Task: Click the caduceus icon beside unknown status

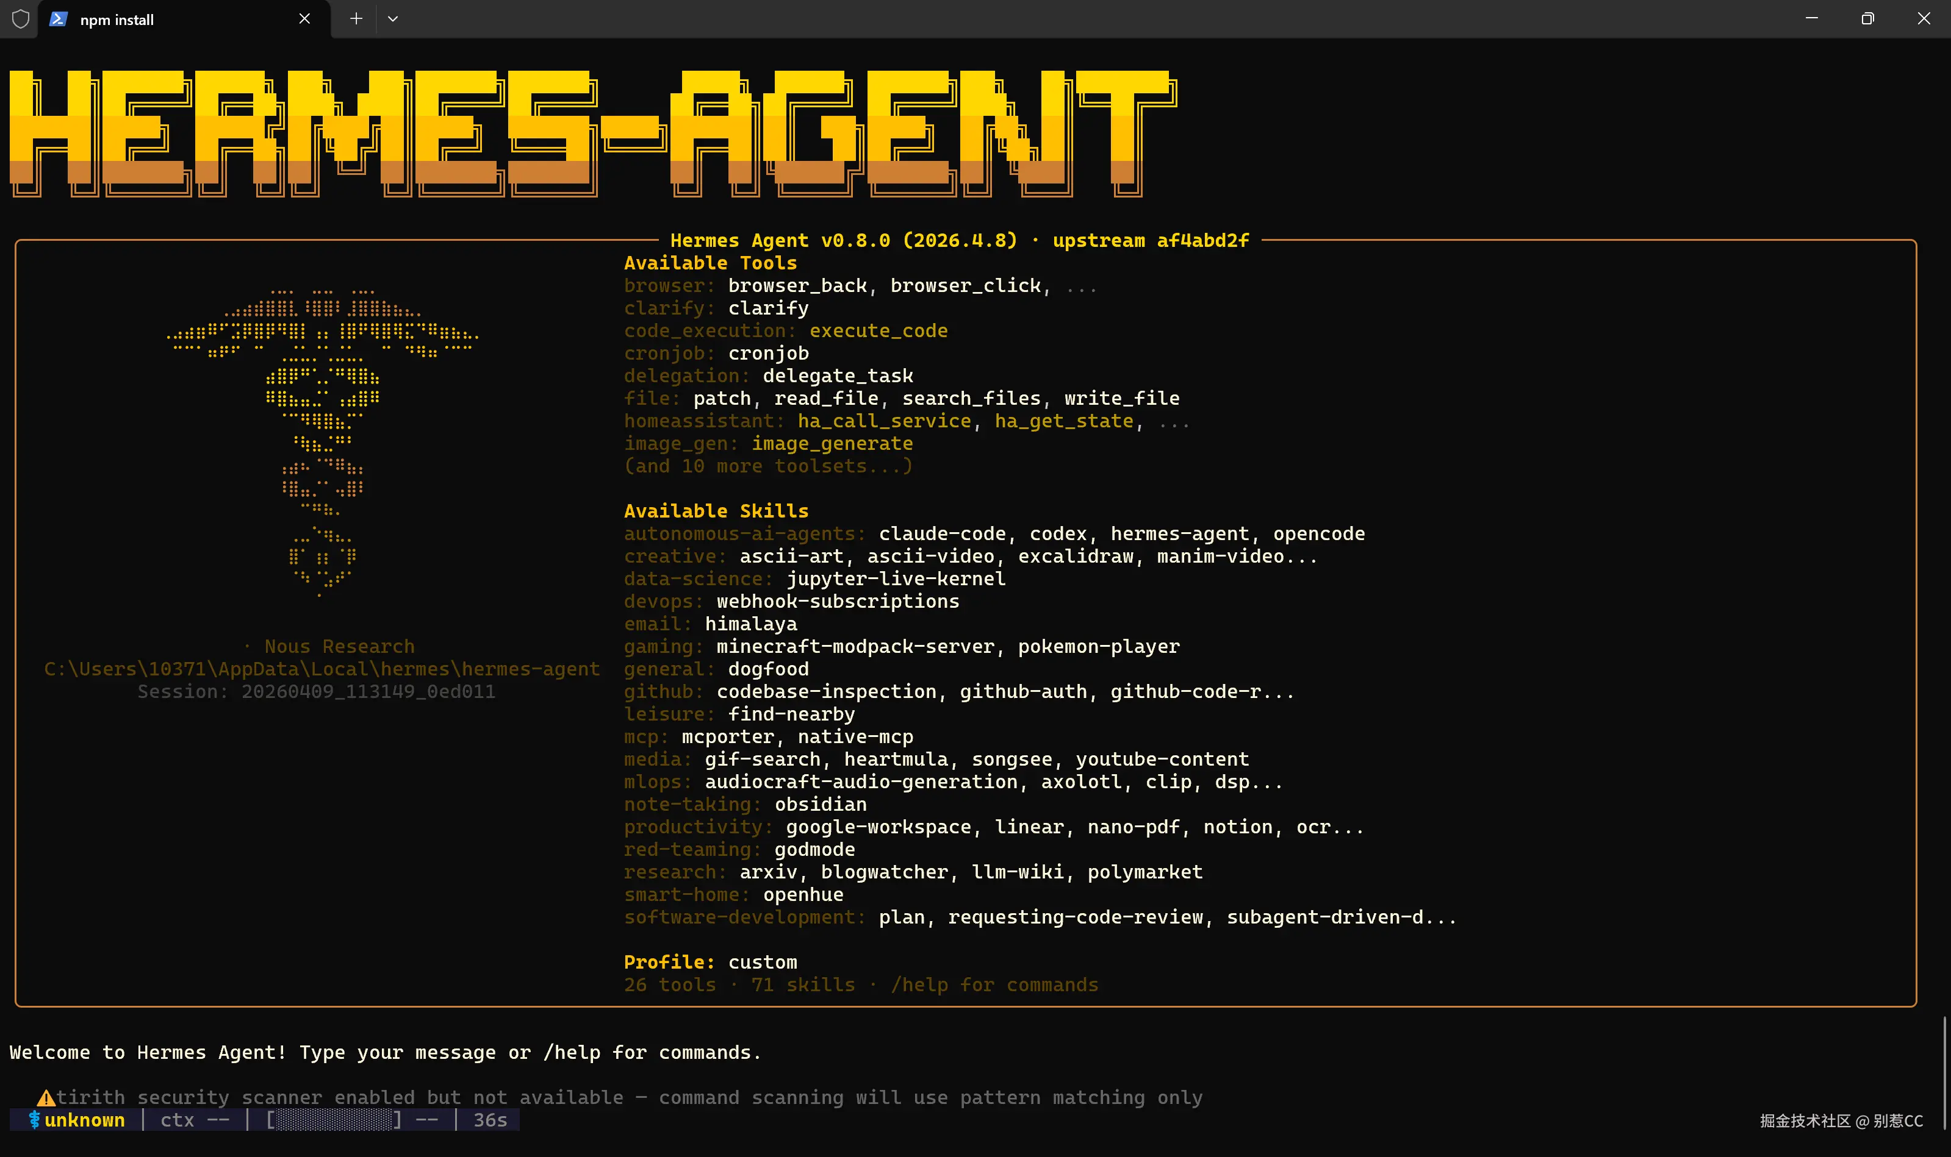Action: (x=34, y=1120)
